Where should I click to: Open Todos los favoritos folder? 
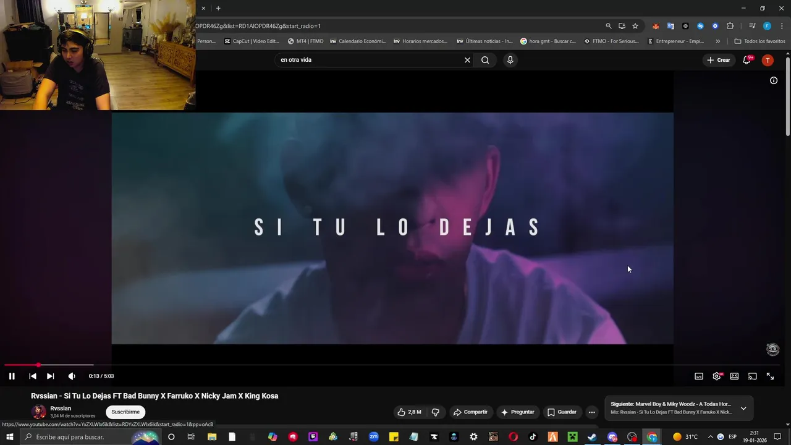click(x=759, y=41)
